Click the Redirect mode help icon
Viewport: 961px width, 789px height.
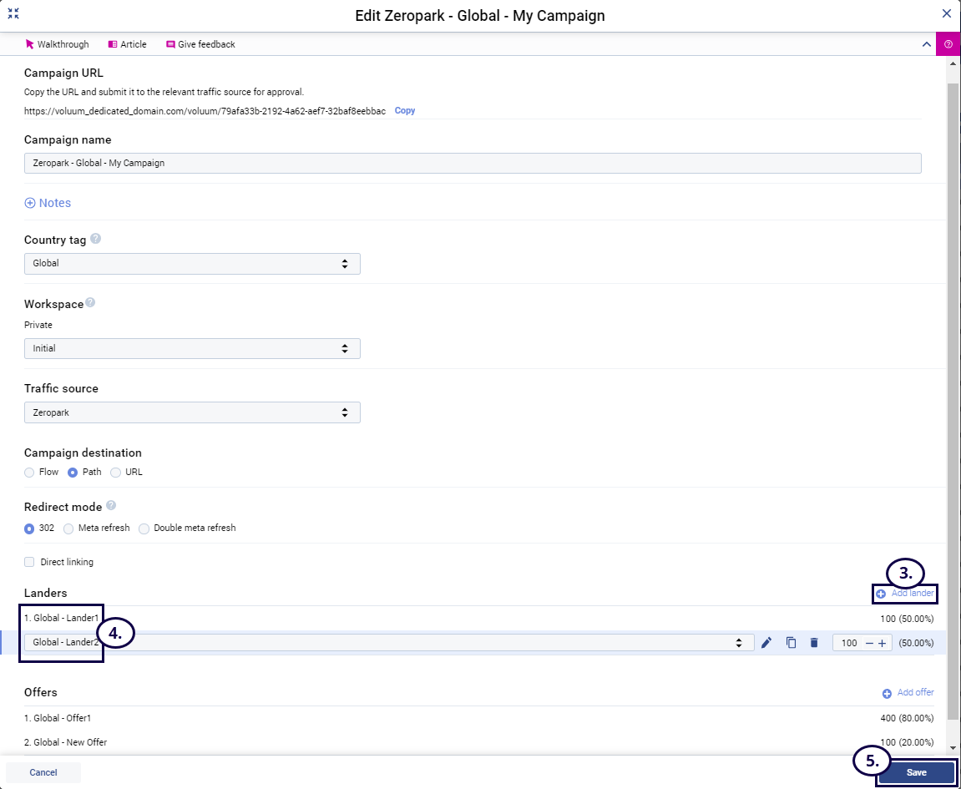111,506
